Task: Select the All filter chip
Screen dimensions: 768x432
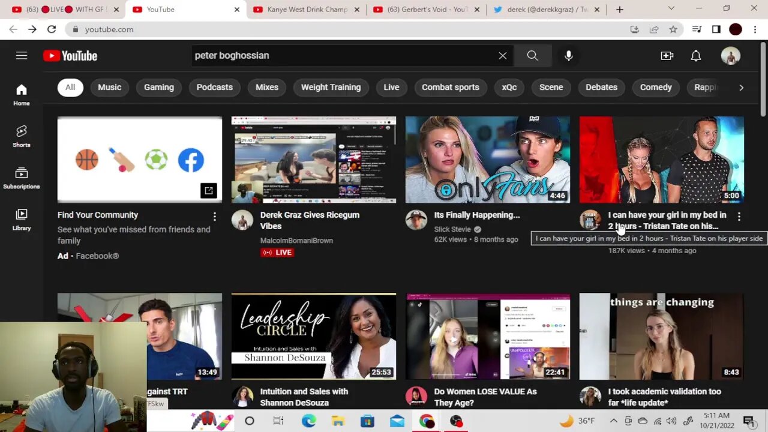Action: 70,88
